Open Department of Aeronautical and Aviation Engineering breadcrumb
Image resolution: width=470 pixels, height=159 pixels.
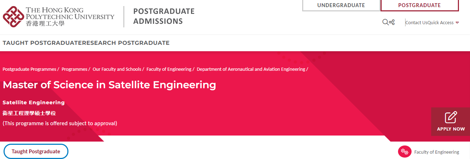click(251, 69)
